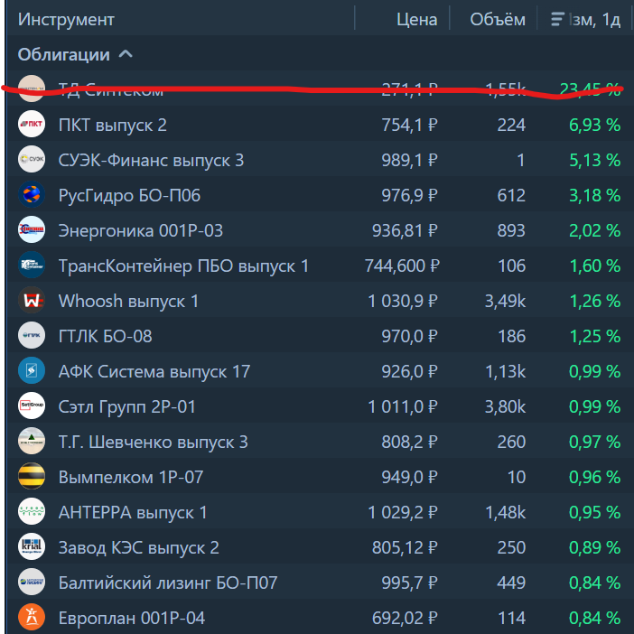Click the price 936,81 ₽
634x634 pixels.
[x=405, y=230]
